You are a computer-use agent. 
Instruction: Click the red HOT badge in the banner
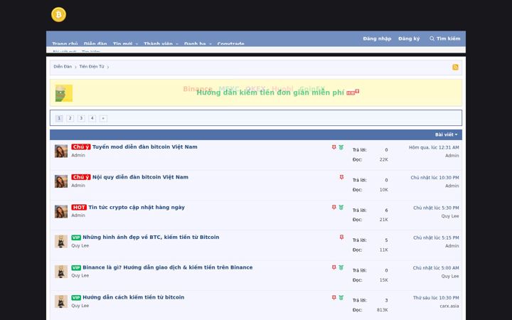(x=353, y=92)
